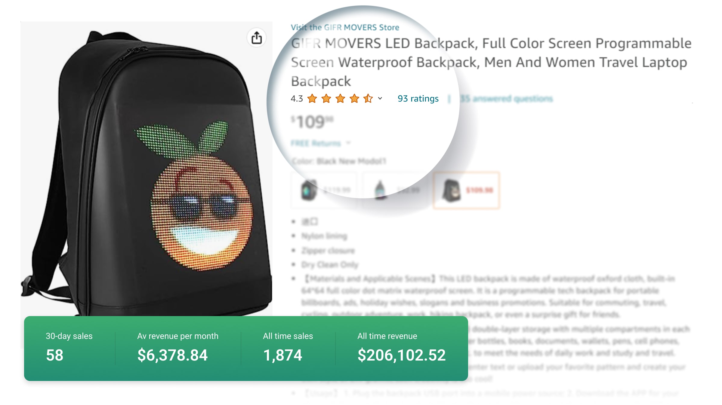722x405 pixels.
Task: Expand the FREE Returns dropdown arrow
Action: 348,143
